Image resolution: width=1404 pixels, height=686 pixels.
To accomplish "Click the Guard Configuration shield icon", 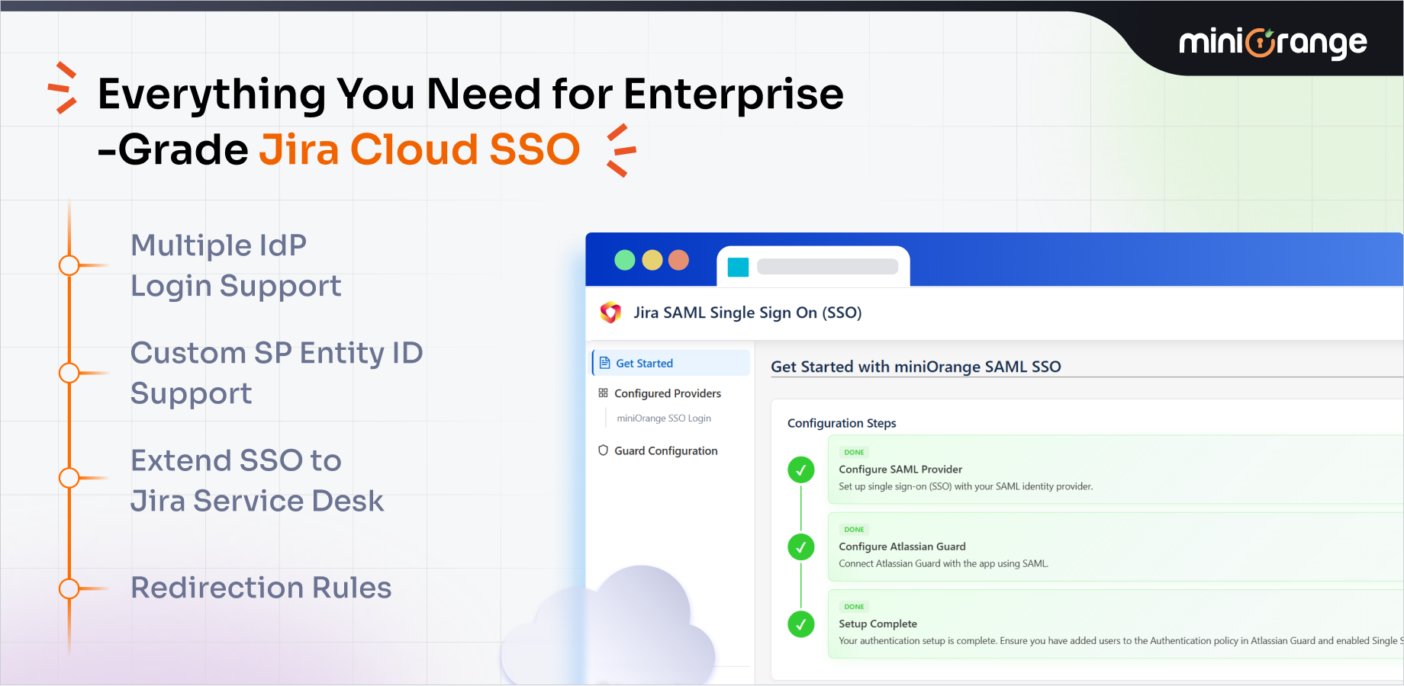I will click(603, 450).
